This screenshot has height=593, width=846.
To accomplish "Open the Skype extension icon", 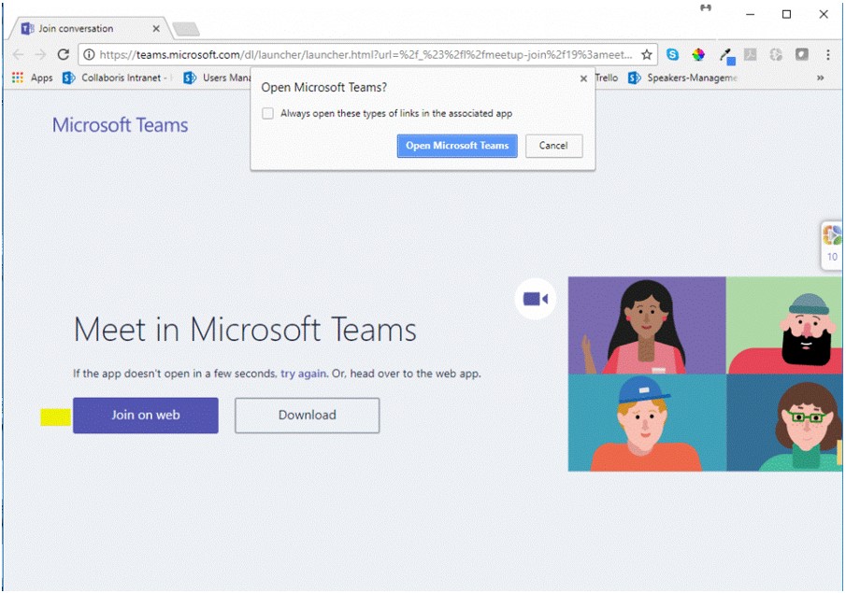I will click(x=672, y=55).
